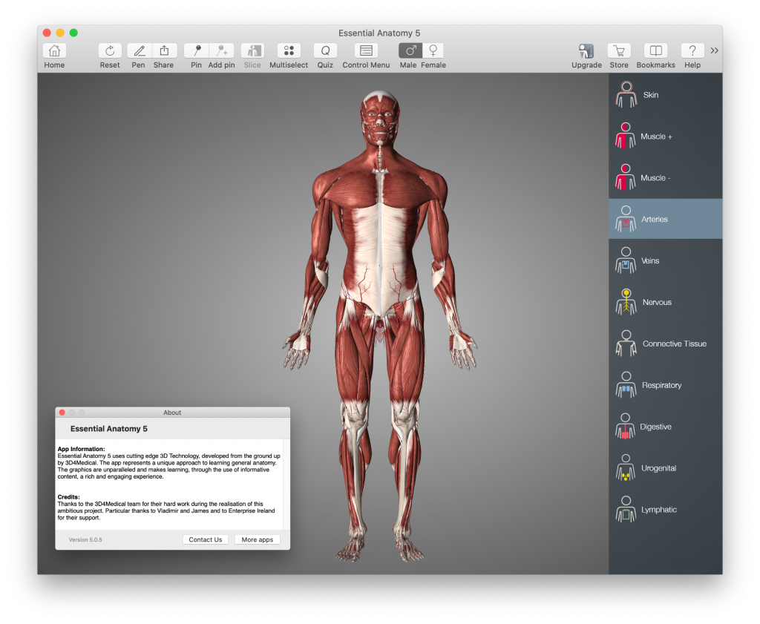Toggle the Digestive system
The image size is (760, 624).
[666, 427]
